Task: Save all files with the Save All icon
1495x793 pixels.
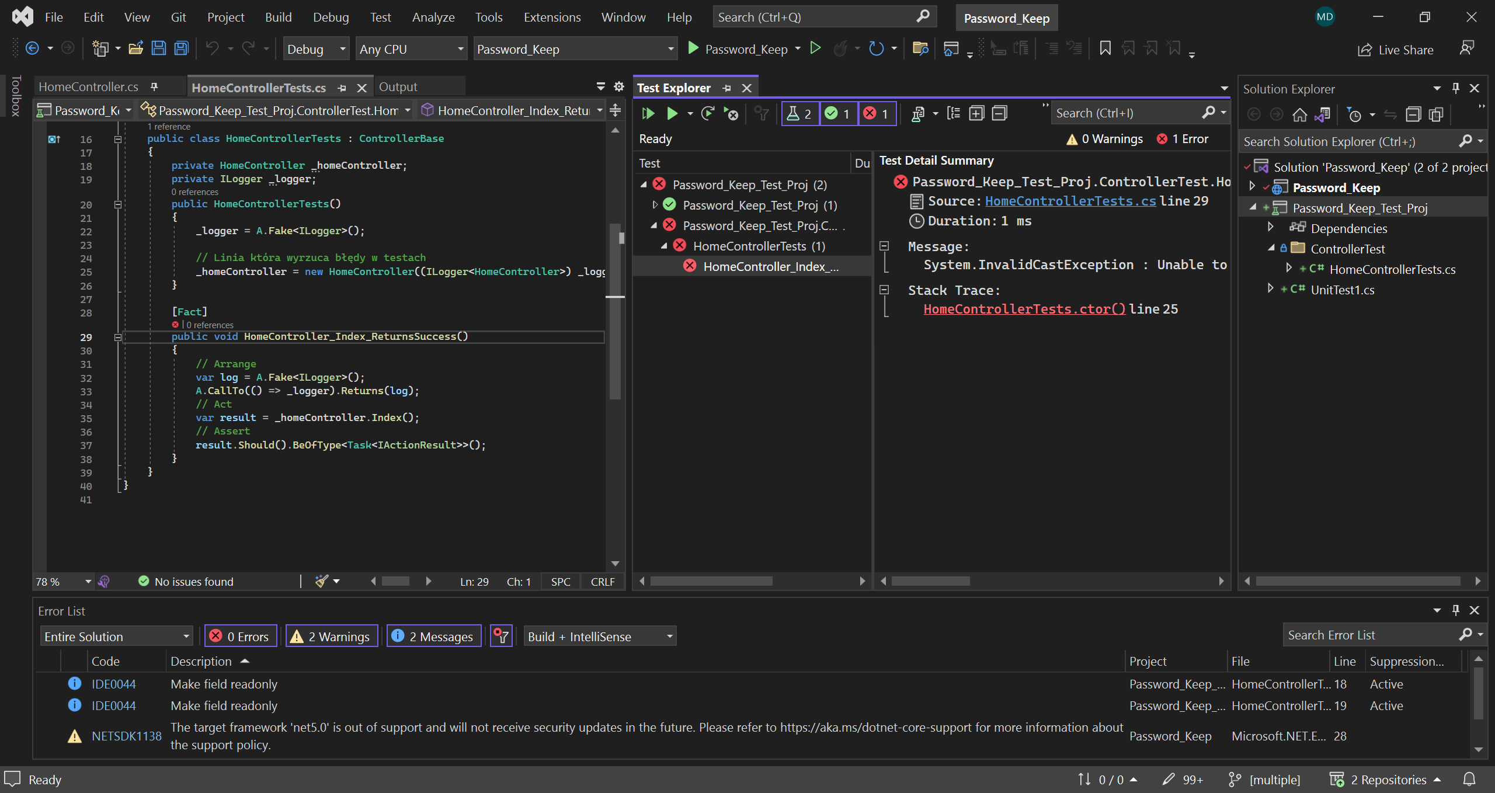Action: [x=182, y=49]
